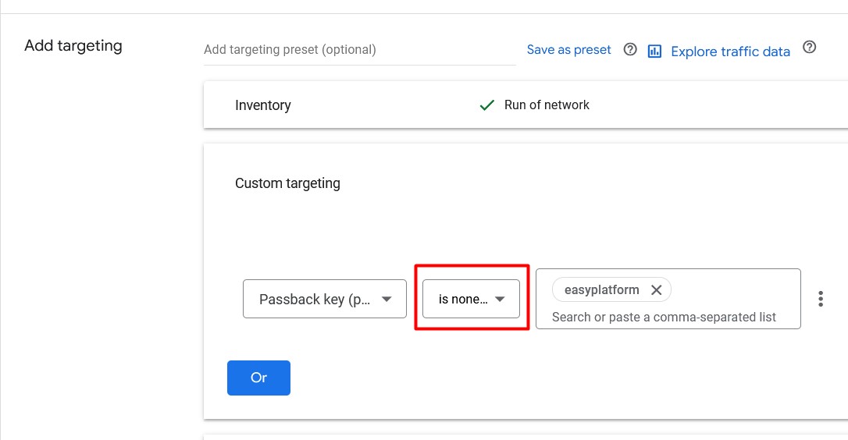Open the Passback key dropdown

pyautogui.click(x=325, y=299)
